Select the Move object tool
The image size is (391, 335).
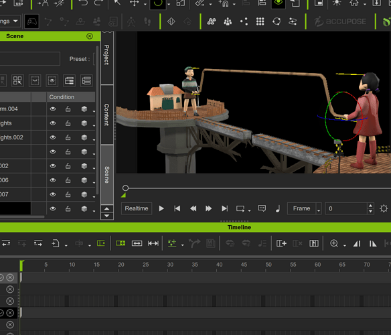(x=134, y=3)
